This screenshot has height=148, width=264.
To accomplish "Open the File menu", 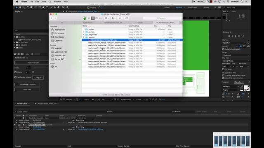I will (x=31, y=2).
